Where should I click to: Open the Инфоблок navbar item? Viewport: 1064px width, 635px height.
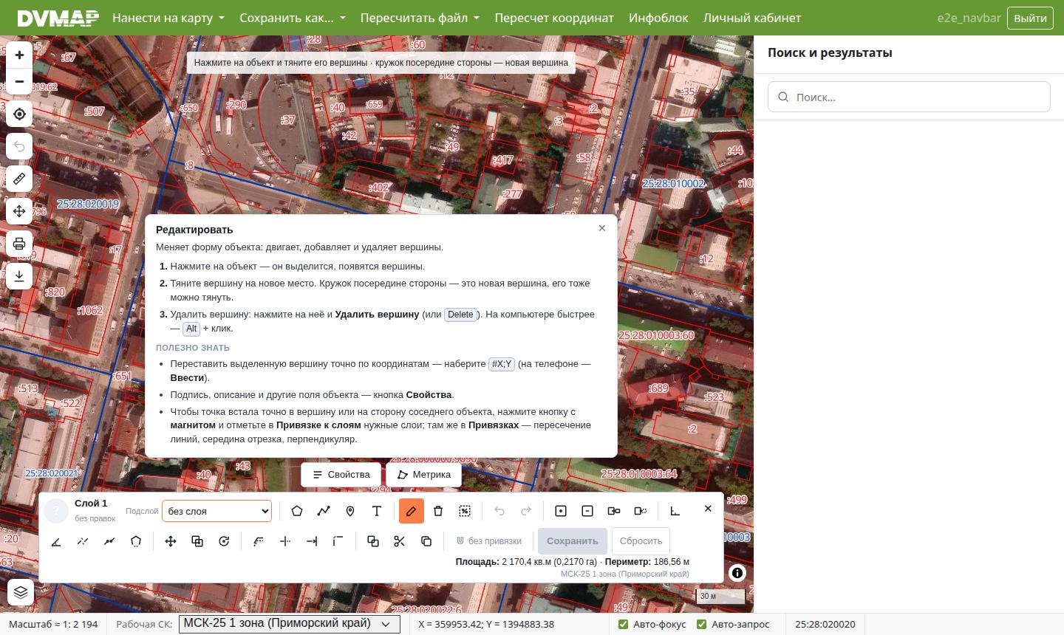click(658, 18)
